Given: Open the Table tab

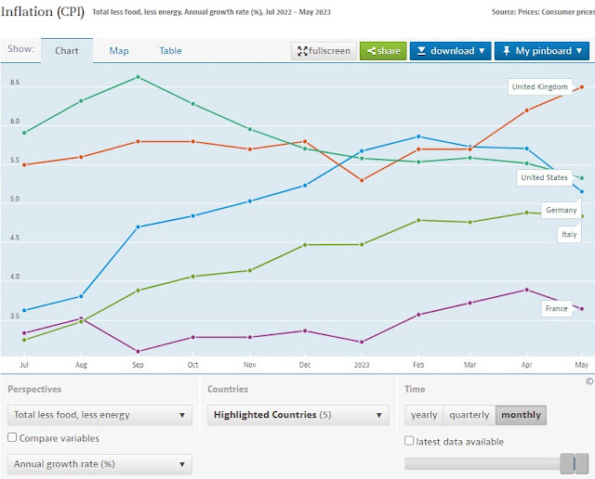Looking at the screenshot, I should [x=170, y=51].
